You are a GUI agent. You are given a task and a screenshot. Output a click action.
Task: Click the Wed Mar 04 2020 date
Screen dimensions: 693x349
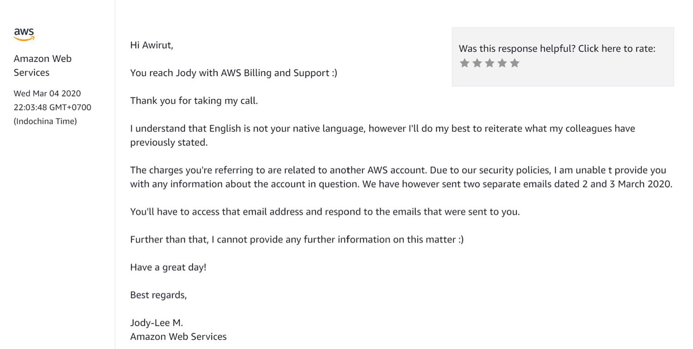click(x=47, y=93)
